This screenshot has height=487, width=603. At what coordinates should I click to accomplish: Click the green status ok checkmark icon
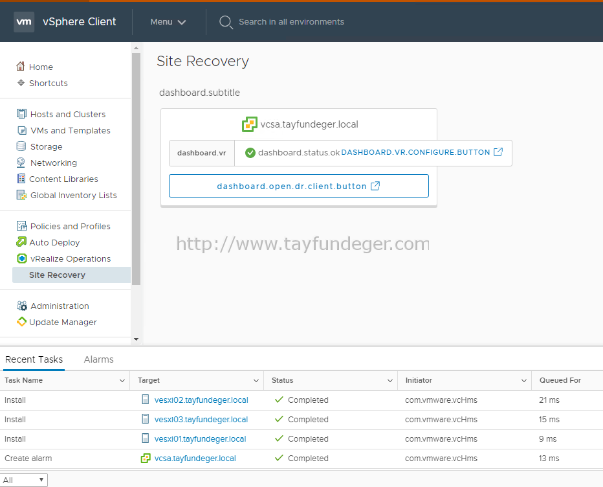pyautogui.click(x=250, y=153)
